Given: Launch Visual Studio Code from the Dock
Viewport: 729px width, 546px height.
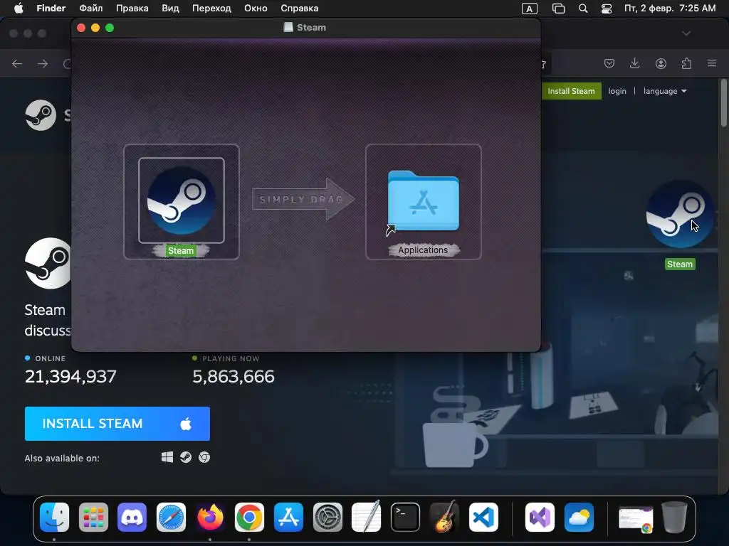Looking at the screenshot, I should click(x=483, y=517).
